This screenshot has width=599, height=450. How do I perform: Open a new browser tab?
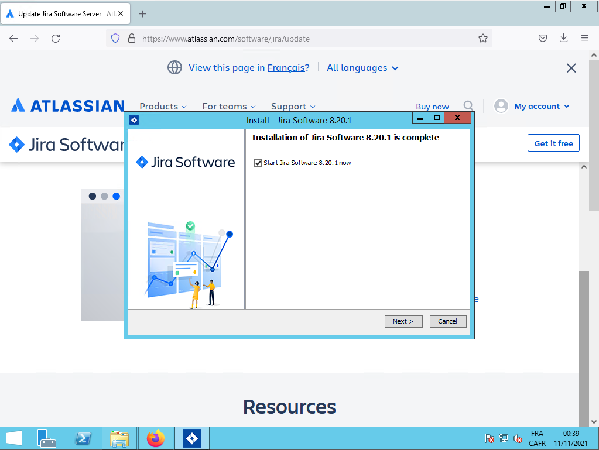[142, 14]
